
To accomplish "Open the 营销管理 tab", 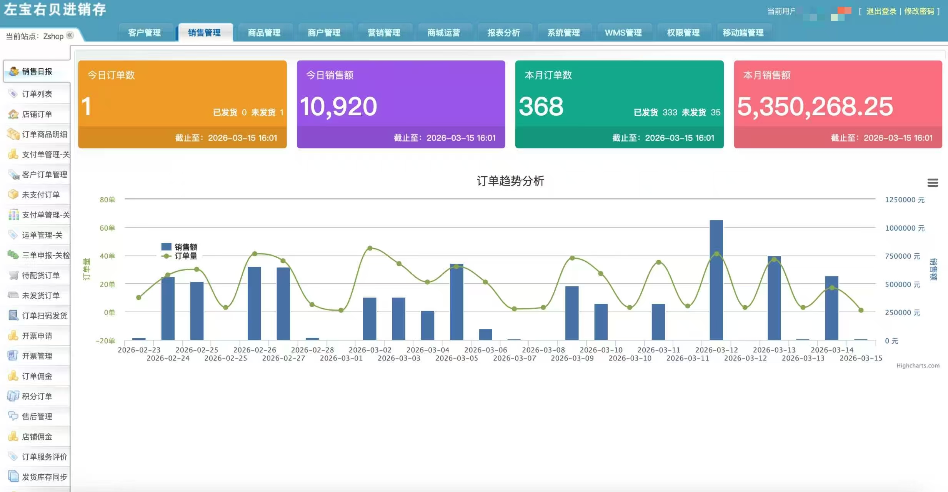I will (x=384, y=33).
